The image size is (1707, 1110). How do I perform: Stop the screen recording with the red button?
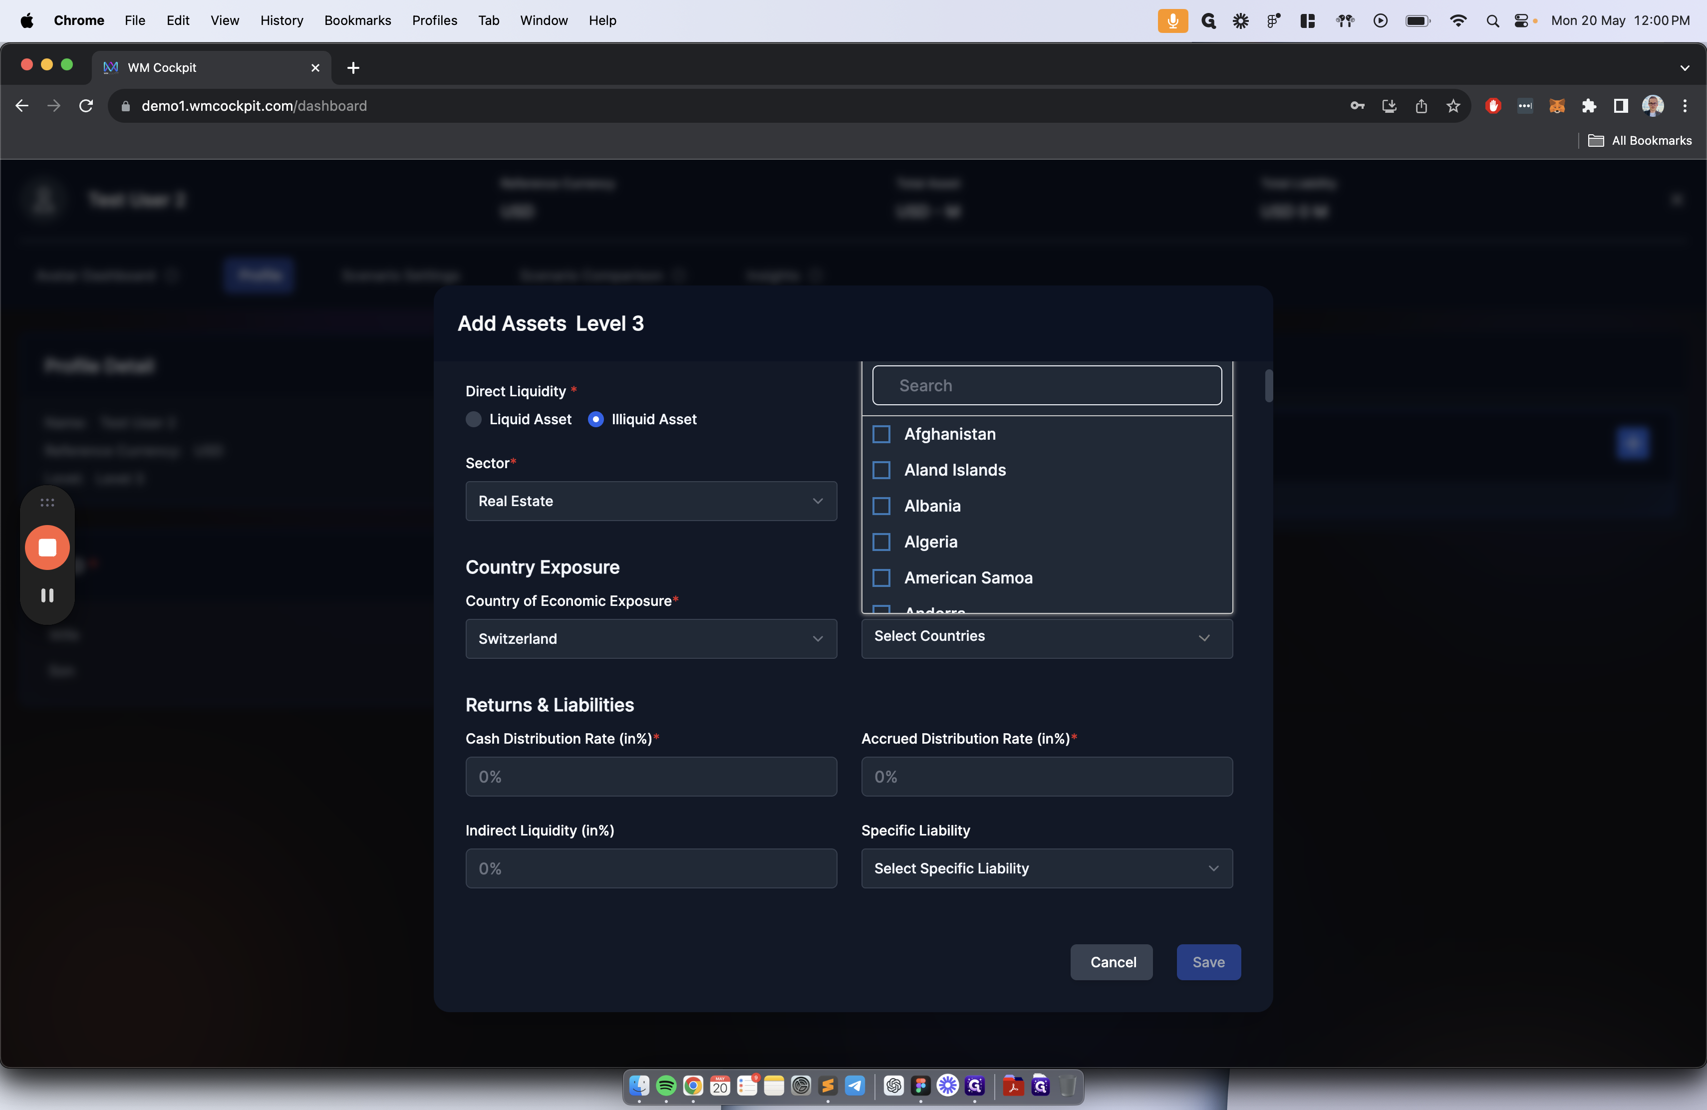(47, 548)
